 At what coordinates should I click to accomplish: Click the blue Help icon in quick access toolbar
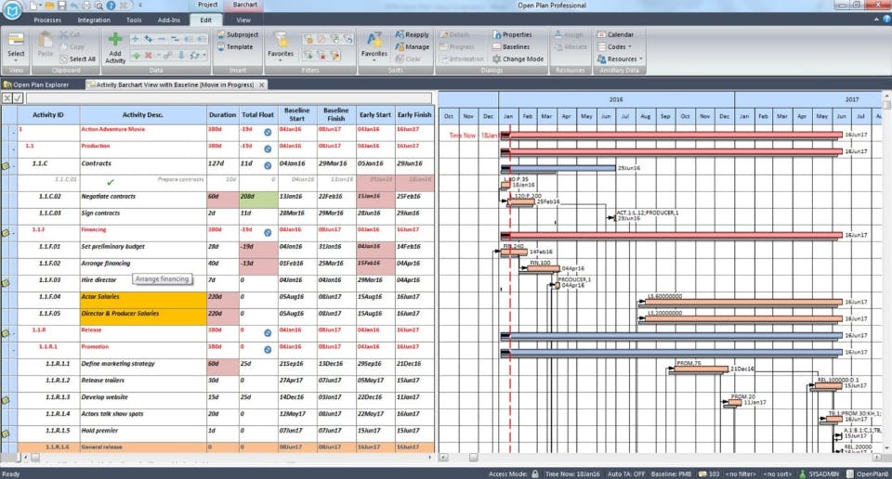(x=111, y=6)
